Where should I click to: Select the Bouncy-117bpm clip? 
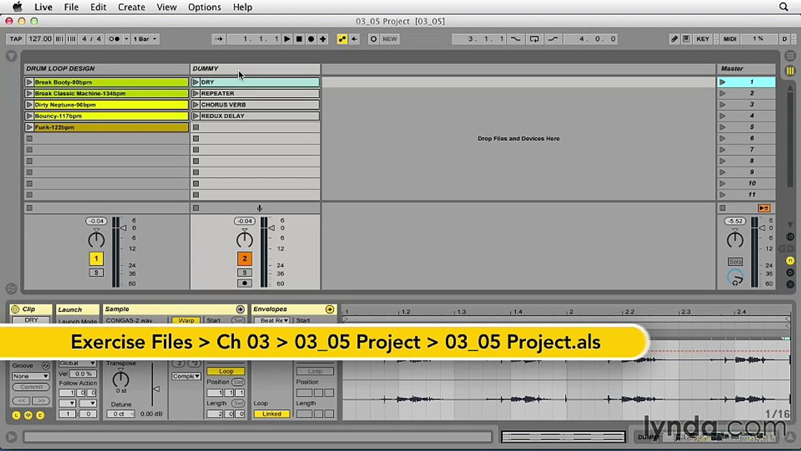point(111,116)
